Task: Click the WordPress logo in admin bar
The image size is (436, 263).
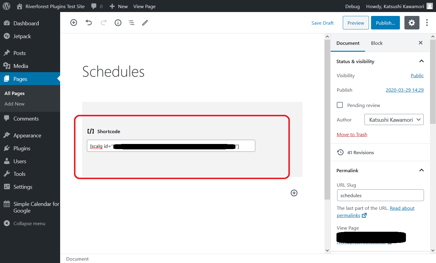Action: coord(6,6)
